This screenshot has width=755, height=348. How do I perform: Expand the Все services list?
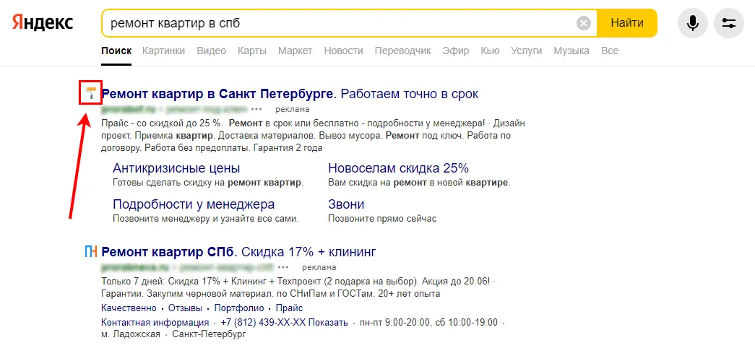(610, 51)
